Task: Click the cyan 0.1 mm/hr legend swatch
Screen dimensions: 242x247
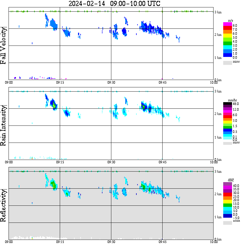Action: pos(227,136)
